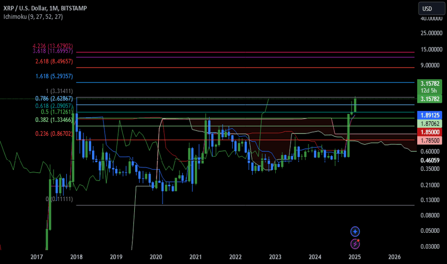This screenshot has height=264, width=447.
Task: Click the 2.618 (8.49657) Fibonacci label
Action: click(x=54, y=61)
